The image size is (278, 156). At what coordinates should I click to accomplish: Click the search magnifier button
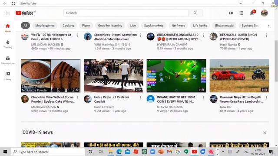195,13
